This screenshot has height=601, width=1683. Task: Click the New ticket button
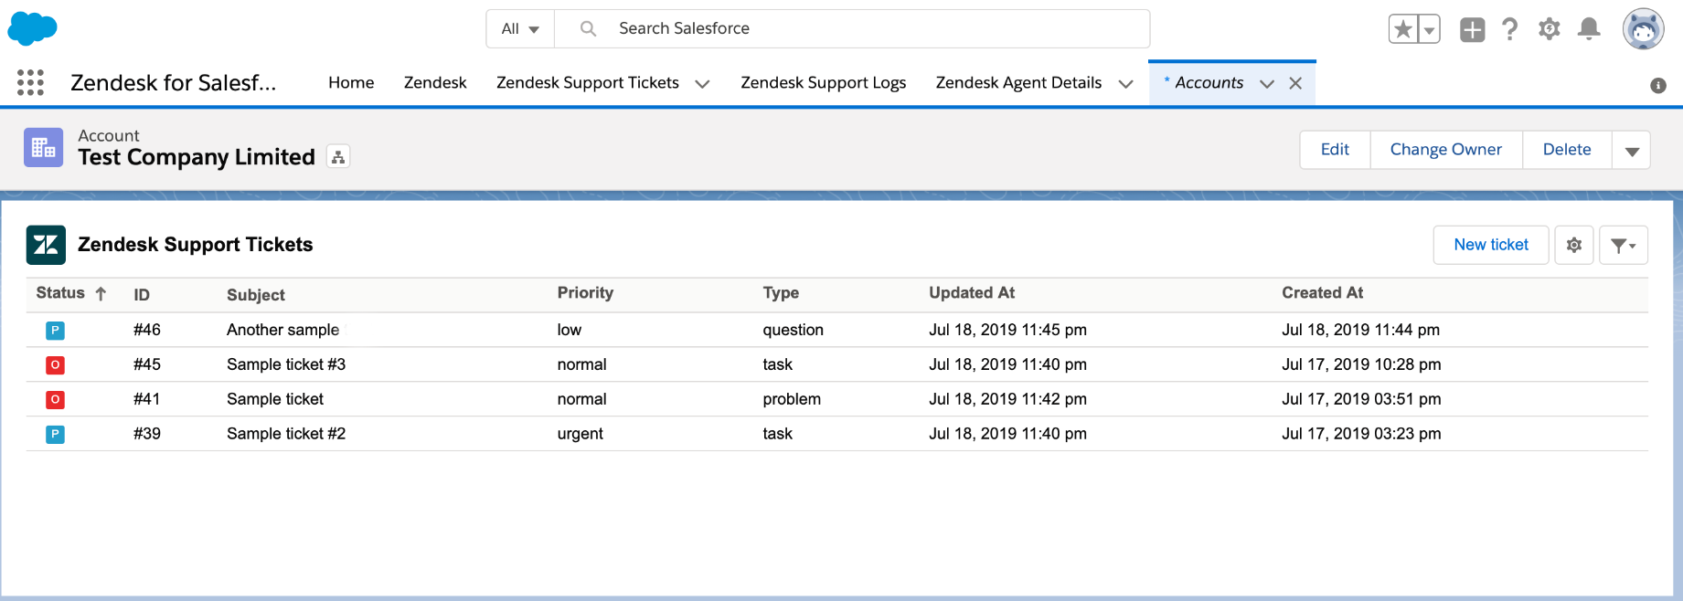pyautogui.click(x=1490, y=245)
